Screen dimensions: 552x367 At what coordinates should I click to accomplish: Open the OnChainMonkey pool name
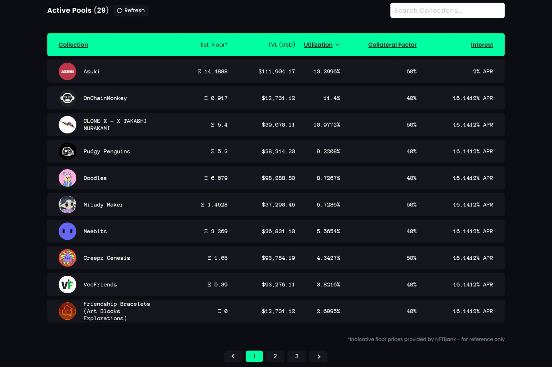[x=105, y=98]
